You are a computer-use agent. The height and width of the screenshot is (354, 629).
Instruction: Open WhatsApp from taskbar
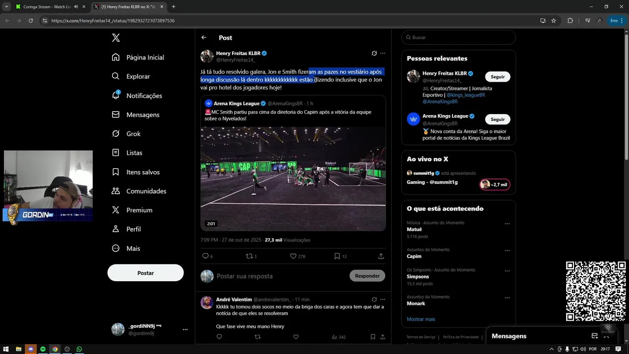(x=79, y=349)
